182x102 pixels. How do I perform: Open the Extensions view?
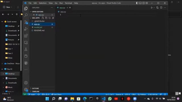(x=26, y=36)
